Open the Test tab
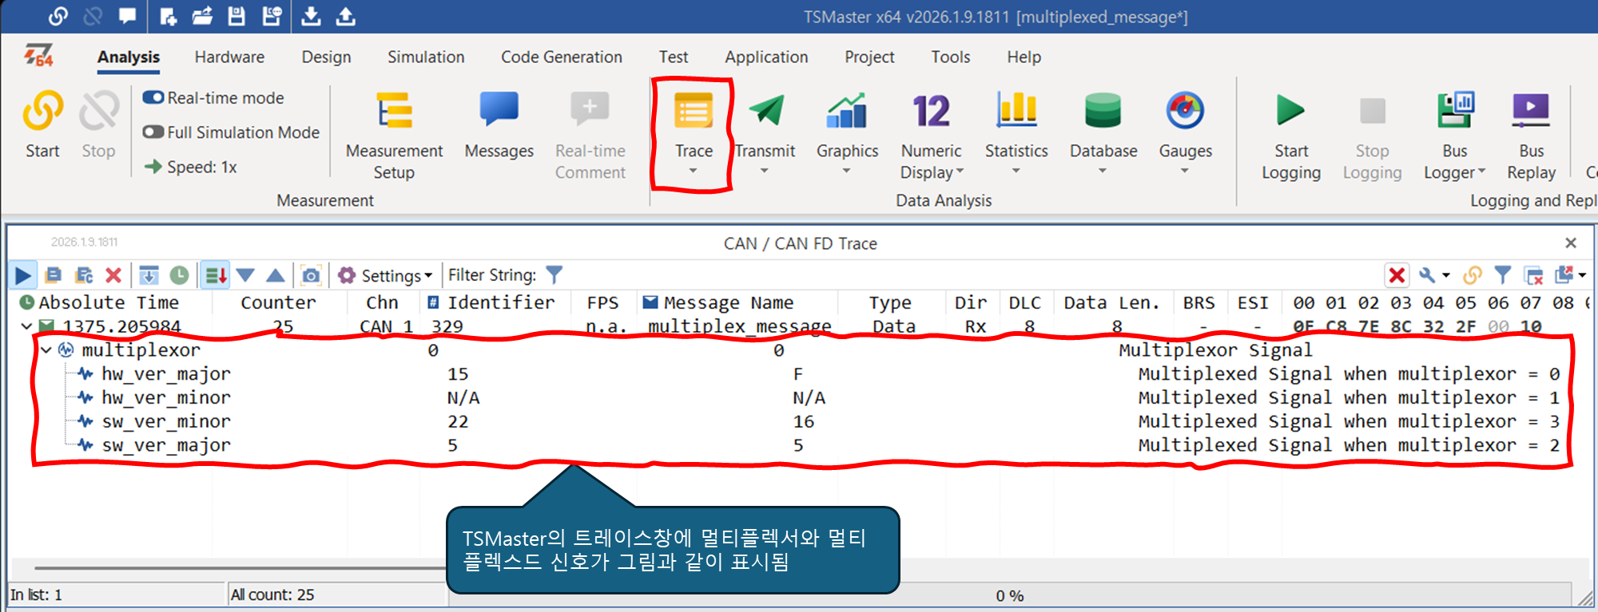Image resolution: width=1598 pixels, height=612 pixels. point(673,57)
